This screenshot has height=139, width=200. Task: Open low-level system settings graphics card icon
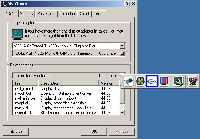(129, 81)
